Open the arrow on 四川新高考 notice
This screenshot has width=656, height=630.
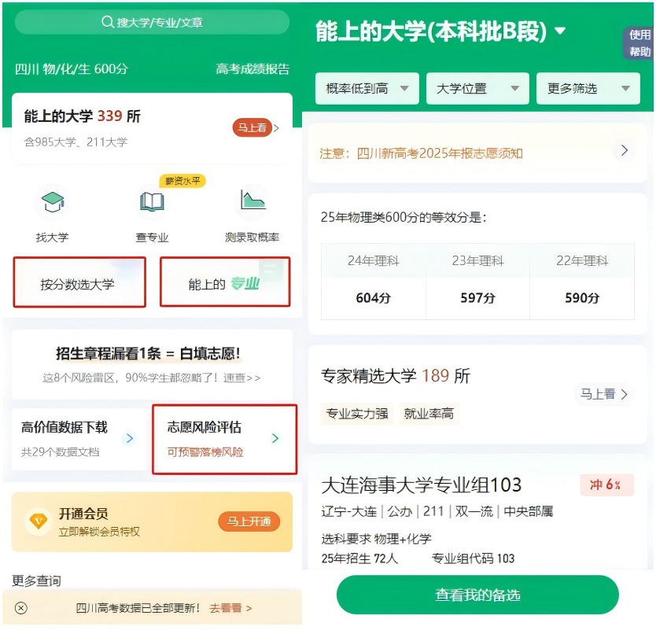(x=624, y=151)
